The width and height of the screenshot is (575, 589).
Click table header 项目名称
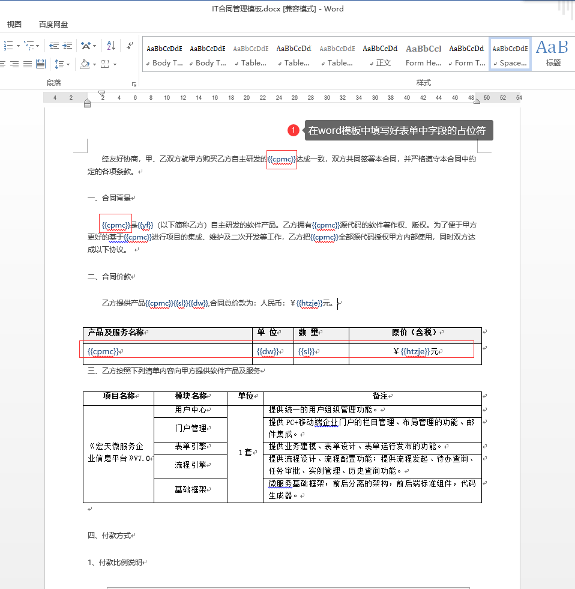119,396
